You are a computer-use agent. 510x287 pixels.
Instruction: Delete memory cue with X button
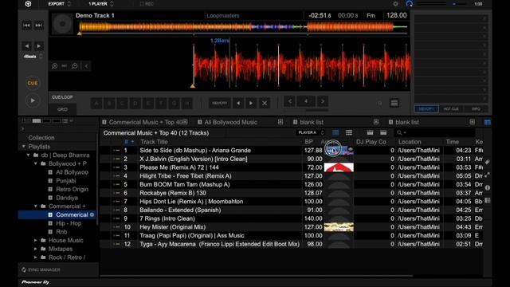[265, 103]
